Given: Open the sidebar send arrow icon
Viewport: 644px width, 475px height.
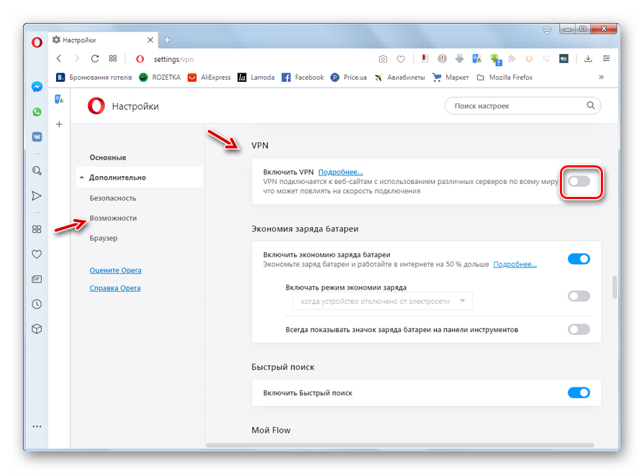Looking at the screenshot, I should click(37, 196).
